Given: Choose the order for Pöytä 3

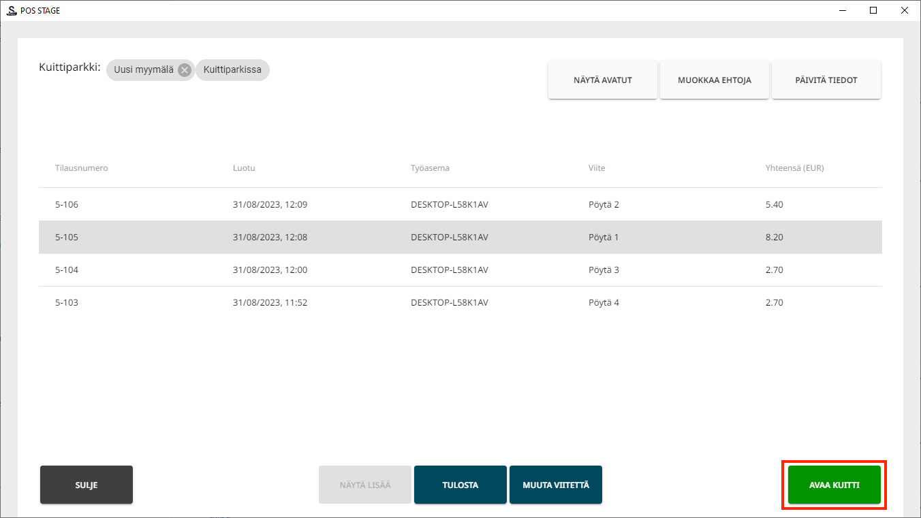Looking at the screenshot, I should click(460, 270).
